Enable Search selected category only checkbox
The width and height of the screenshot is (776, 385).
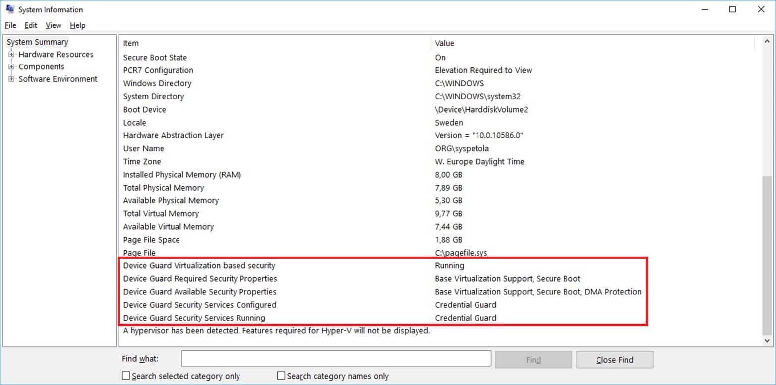(x=126, y=376)
